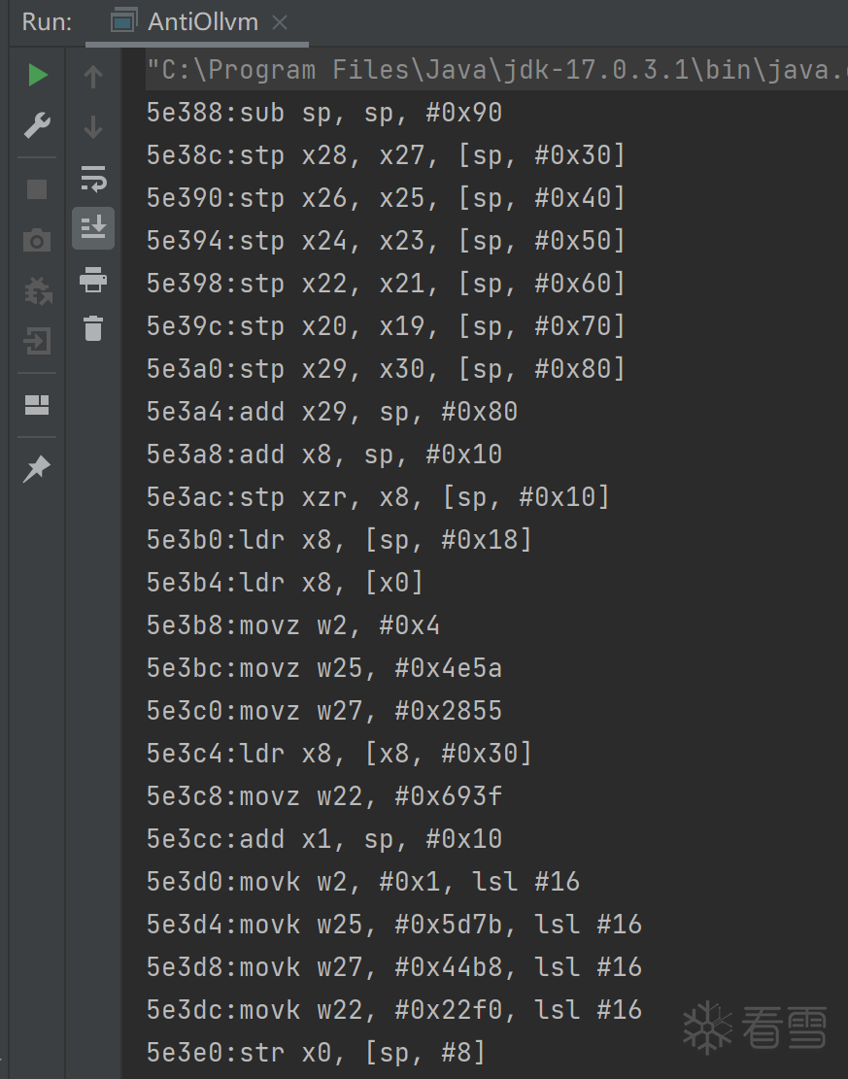Toggle the pin tab pushpin
This screenshot has height=1079, width=848.
click(x=37, y=470)
